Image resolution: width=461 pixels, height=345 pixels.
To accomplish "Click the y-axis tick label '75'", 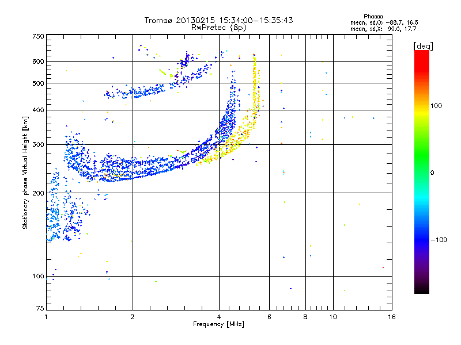I will coord(40,308).
